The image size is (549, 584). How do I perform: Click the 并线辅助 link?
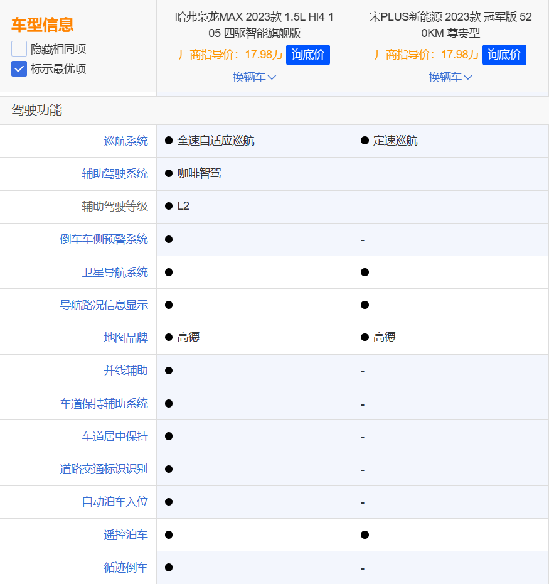(126, 370)
